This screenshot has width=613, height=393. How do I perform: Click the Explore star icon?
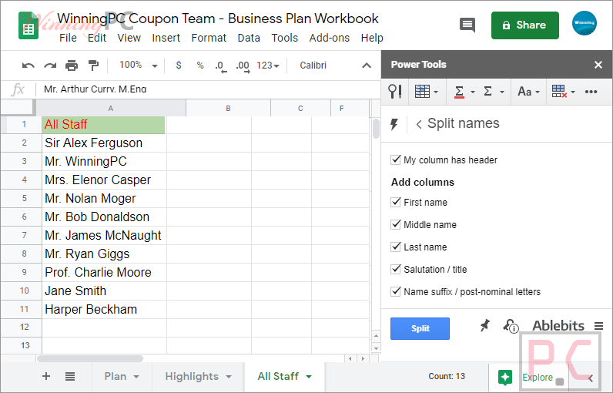tap(505, 378)
